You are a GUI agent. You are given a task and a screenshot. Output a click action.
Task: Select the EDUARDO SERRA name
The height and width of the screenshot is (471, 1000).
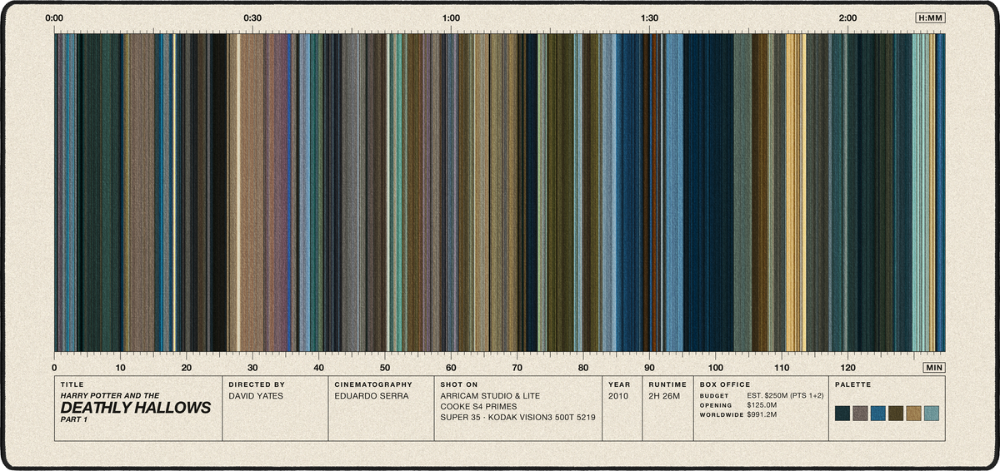(371, 396)
